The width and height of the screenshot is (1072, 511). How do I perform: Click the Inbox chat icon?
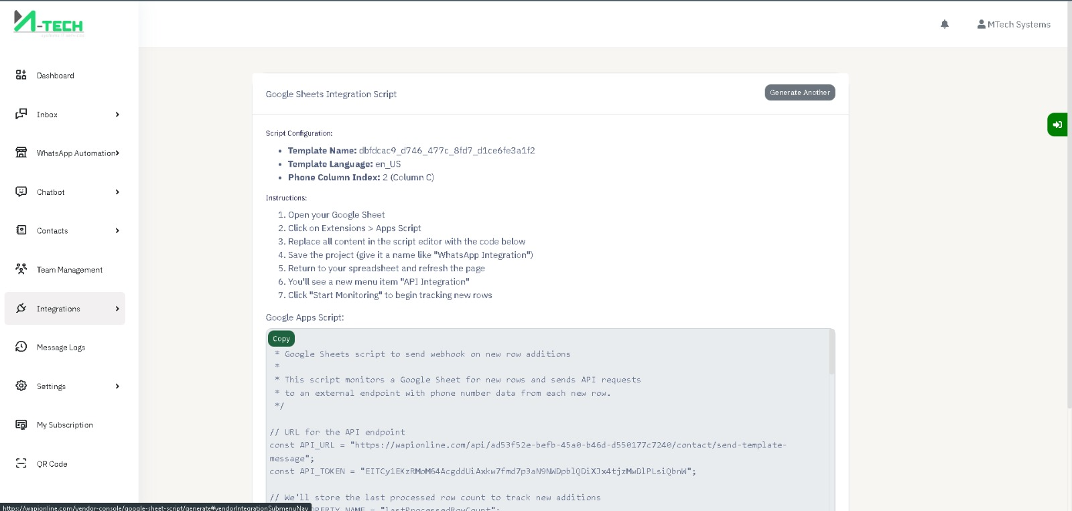pos(21,114)
